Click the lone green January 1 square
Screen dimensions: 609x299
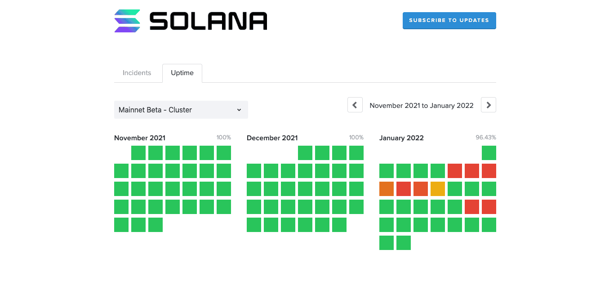coord(489,153)
